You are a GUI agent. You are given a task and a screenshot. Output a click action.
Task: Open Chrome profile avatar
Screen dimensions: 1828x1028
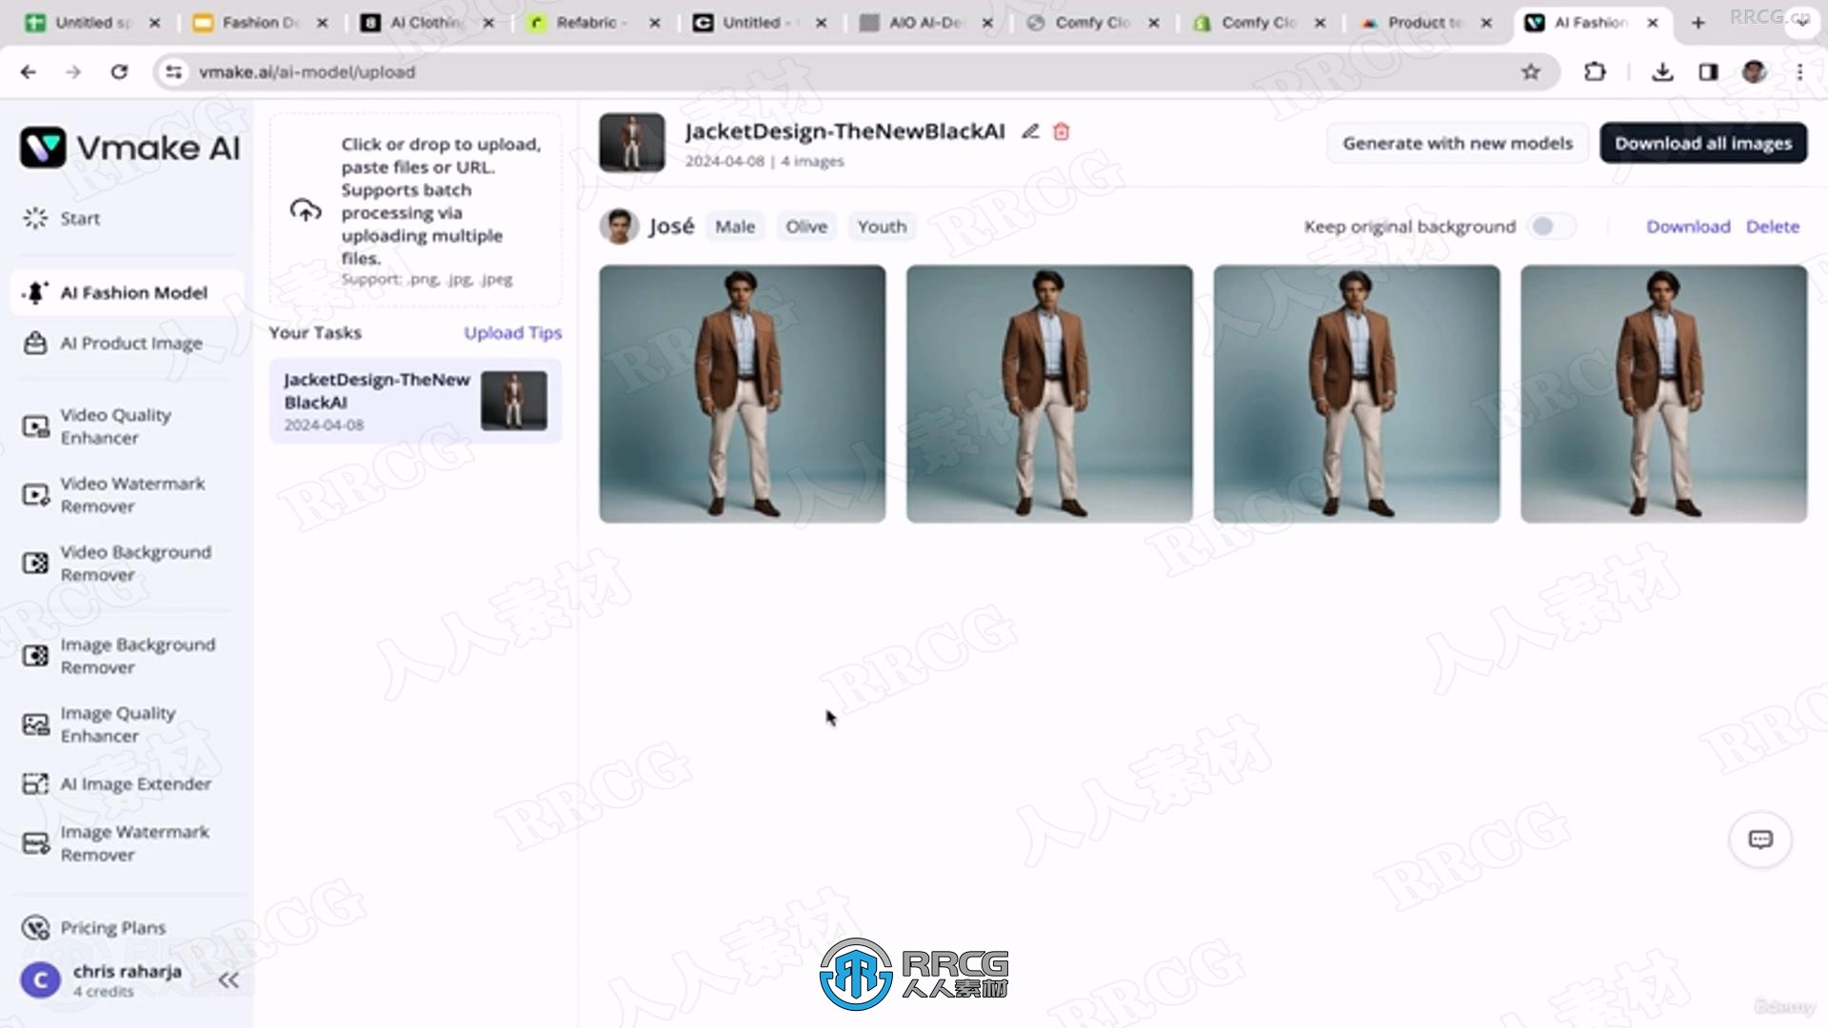point(1754,71)
